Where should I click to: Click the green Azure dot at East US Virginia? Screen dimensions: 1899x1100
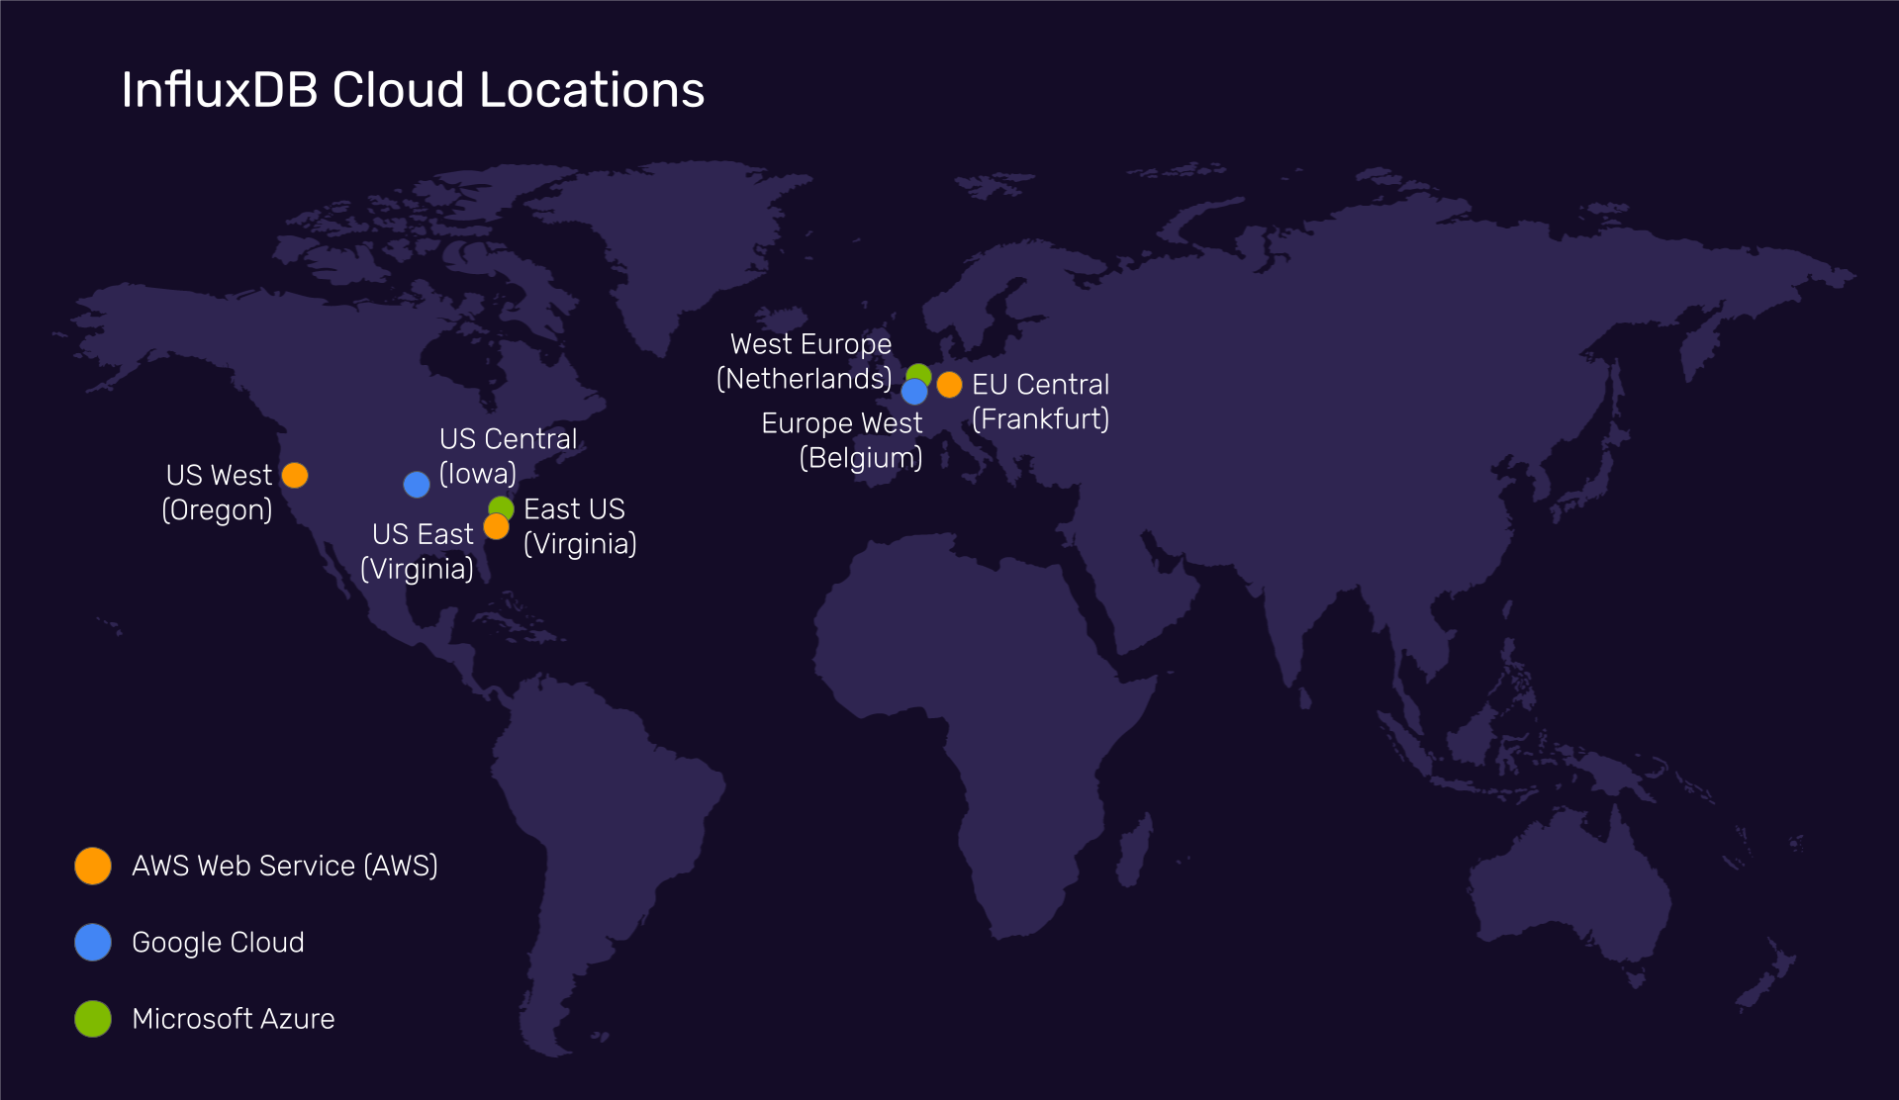[502, 506]
